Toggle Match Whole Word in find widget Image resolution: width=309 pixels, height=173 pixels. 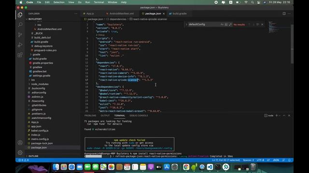tap(226, 25)
